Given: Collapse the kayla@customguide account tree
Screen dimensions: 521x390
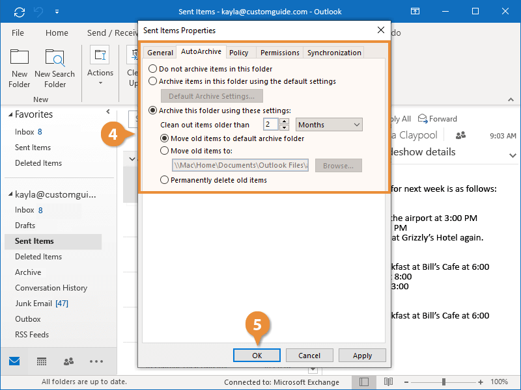Looking at the screenshot, I should [x=10, y=194].
